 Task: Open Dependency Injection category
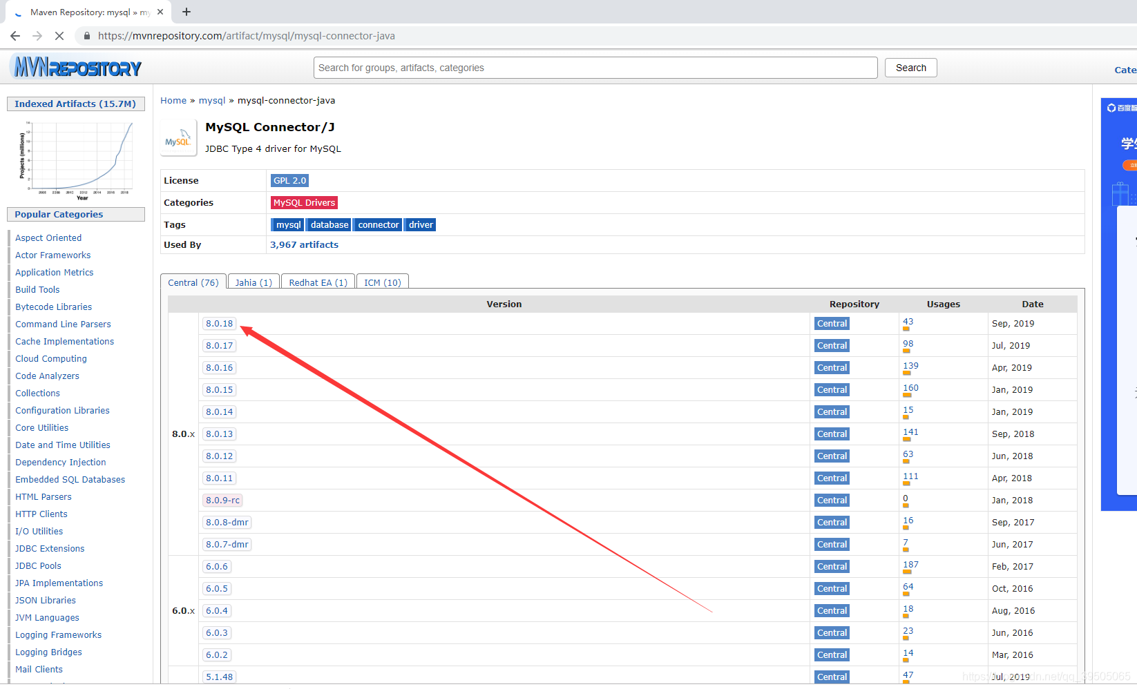coord(61,462)
